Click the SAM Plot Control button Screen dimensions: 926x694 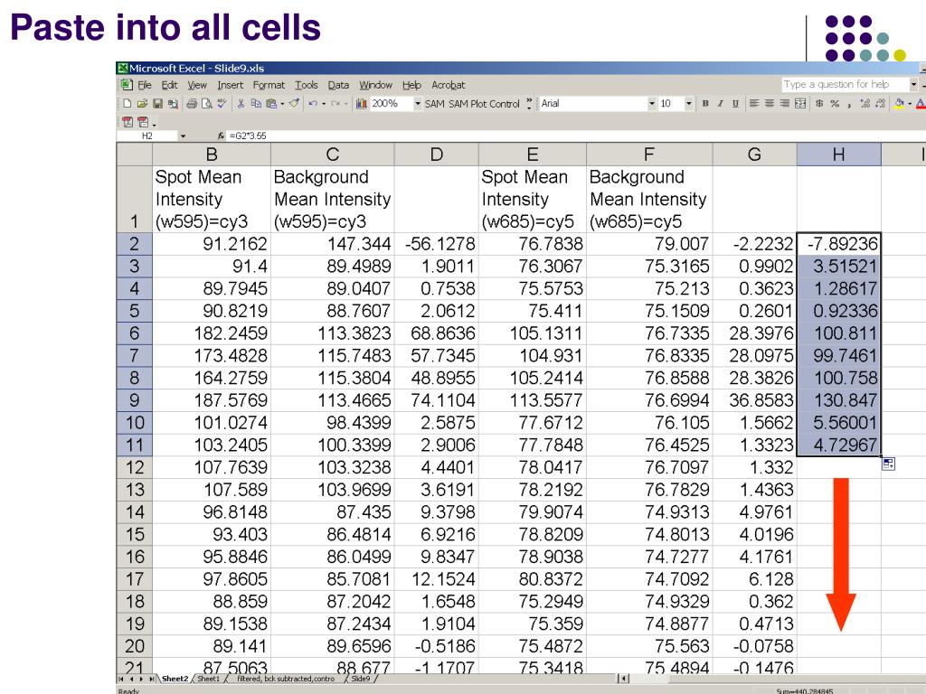(x=484, y=104)
